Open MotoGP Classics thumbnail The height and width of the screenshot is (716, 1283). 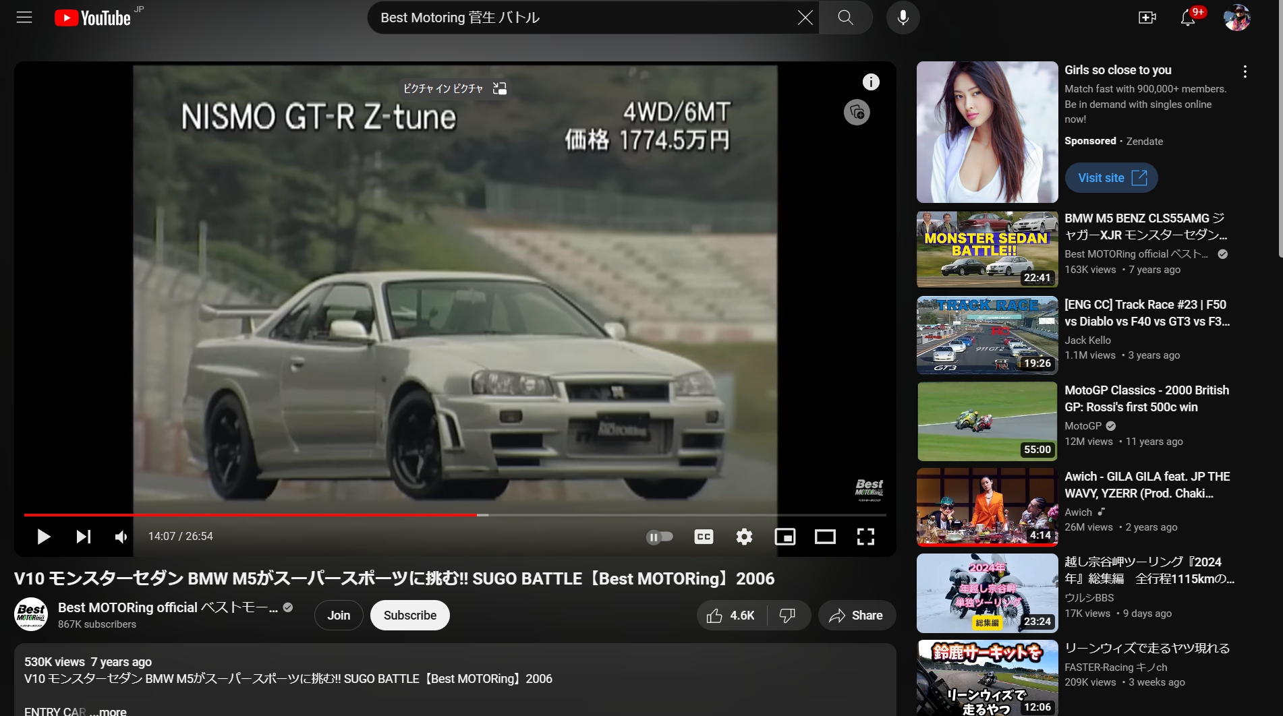(x=987, y=421)
